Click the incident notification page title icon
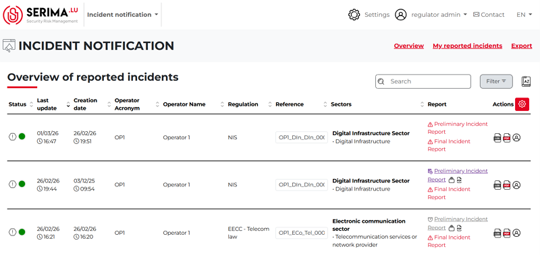This screenshot has width=540, height=255. click(x=9, y=46)
